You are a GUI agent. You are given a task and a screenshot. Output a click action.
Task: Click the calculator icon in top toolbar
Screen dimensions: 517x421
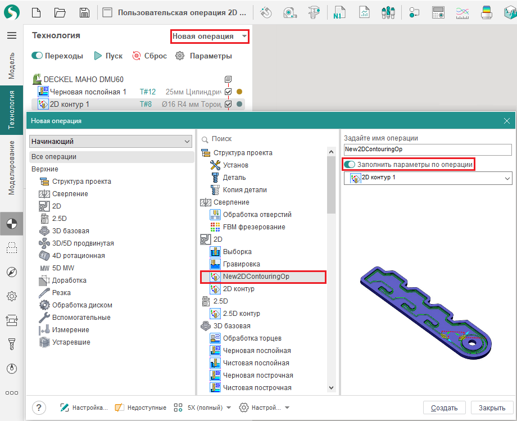click(438, 12)
